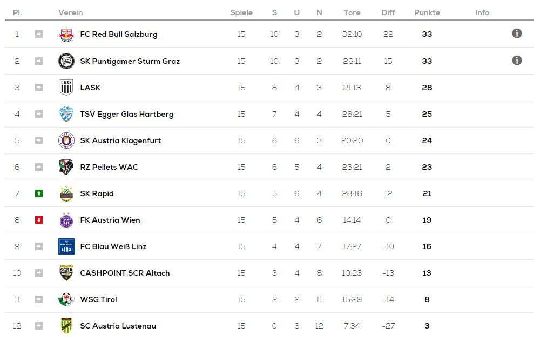Open CASHPOINT SCR Altach team link
The width and height of the screenshot is (534, 348).
pos(125,273)
